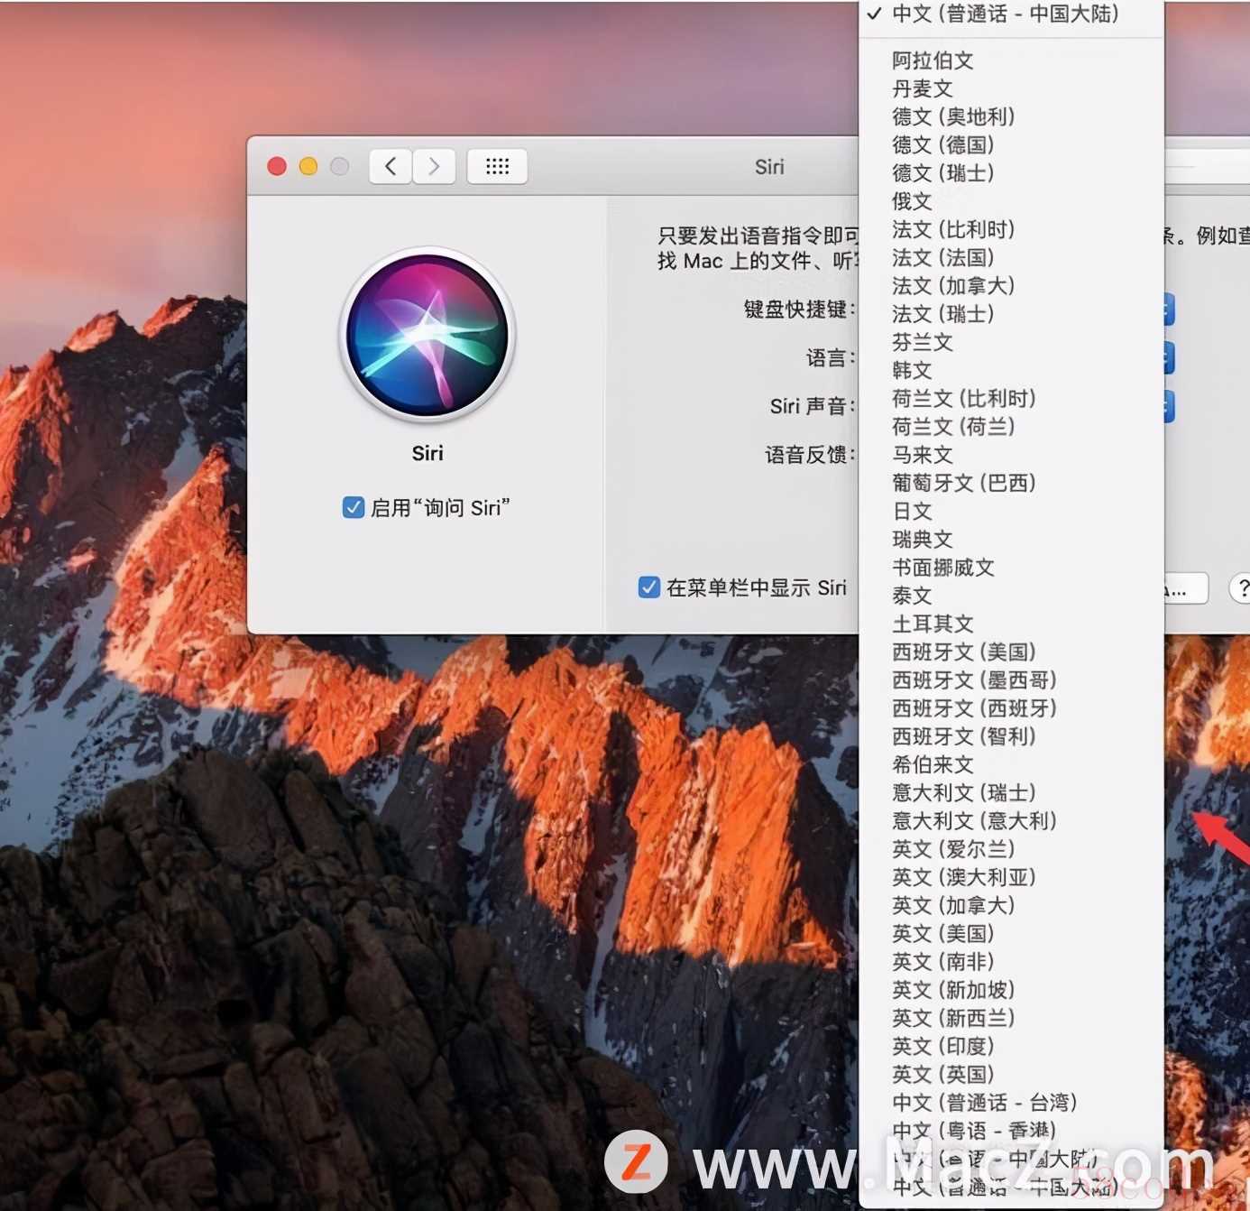Go back with the left arrow button
The image size is (1250, 1211).
[x=391, y=166]
